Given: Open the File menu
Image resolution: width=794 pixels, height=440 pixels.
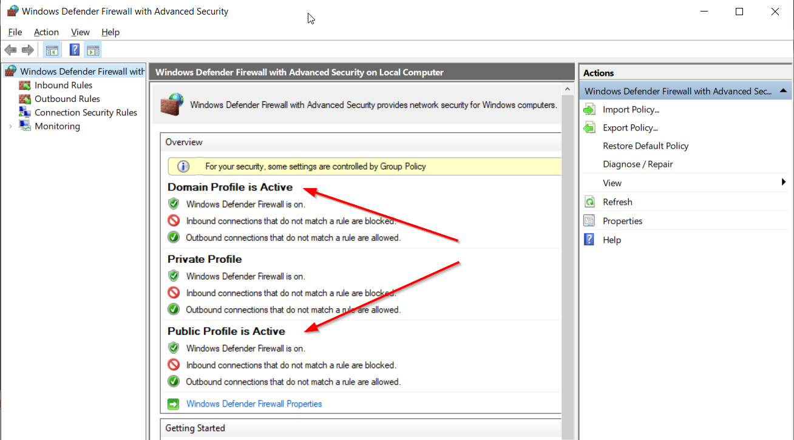Looking at the screenshot, I should click(15, 32).
